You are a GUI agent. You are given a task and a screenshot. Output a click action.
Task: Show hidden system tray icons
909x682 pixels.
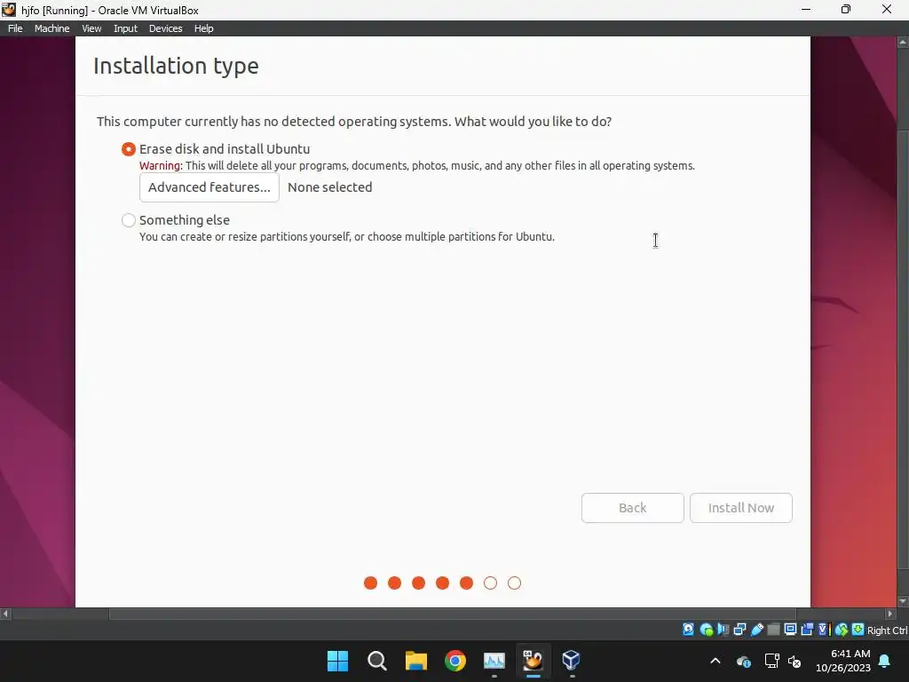coord(715,661)
